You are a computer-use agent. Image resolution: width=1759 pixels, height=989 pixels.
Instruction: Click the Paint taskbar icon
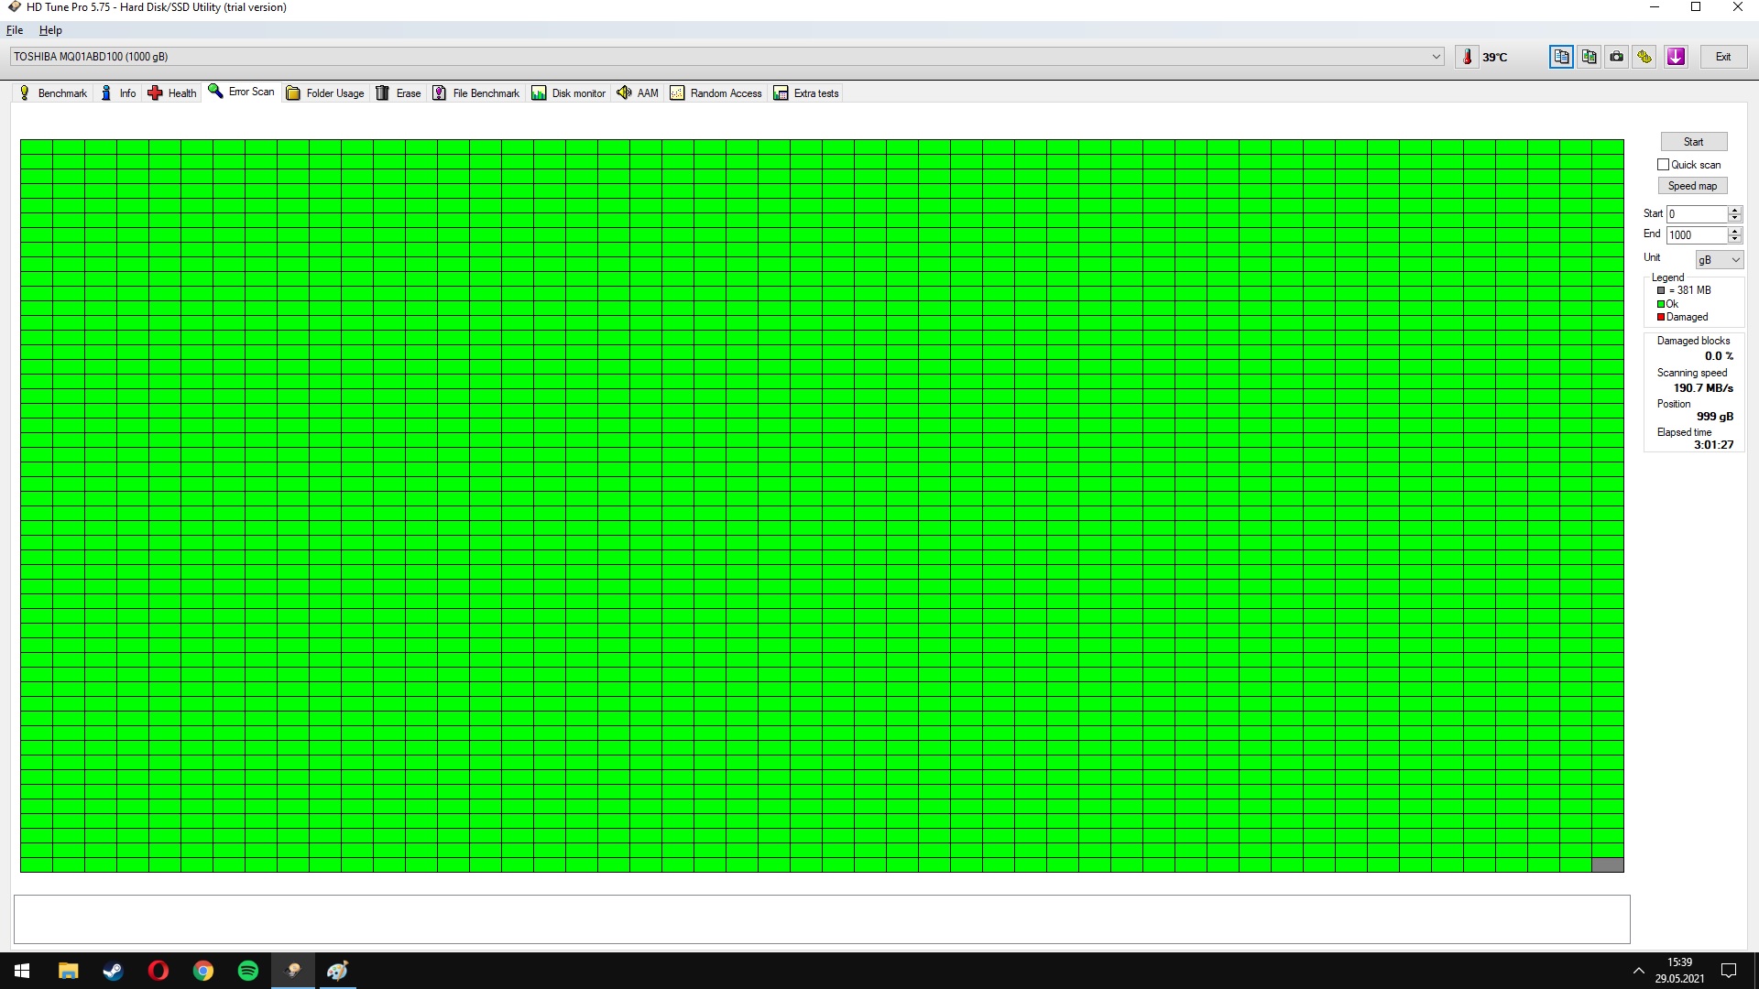pyautogui.click(x=337, y=971)
